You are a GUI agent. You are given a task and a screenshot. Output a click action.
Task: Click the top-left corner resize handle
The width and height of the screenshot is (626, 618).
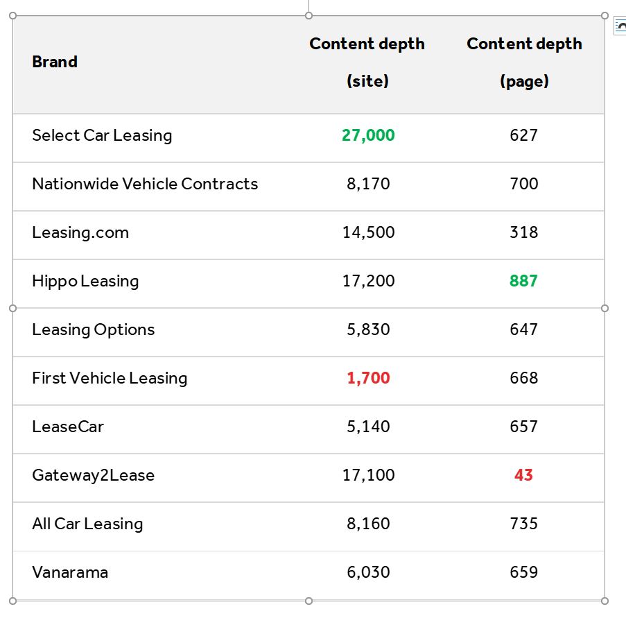[12, 15]
